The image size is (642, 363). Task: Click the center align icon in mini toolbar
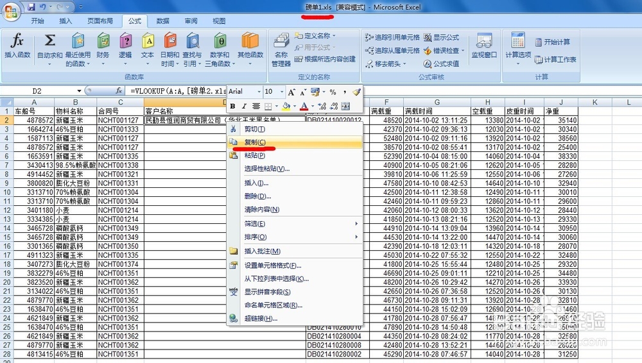(256, 106)
